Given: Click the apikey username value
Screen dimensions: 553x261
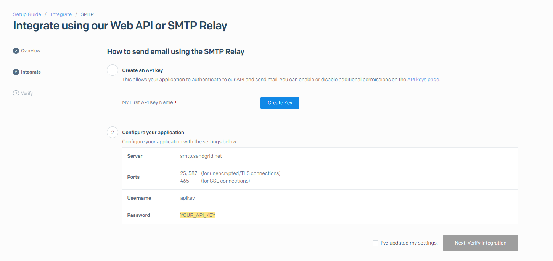Looking at the screenshot, I should point(187,198).
